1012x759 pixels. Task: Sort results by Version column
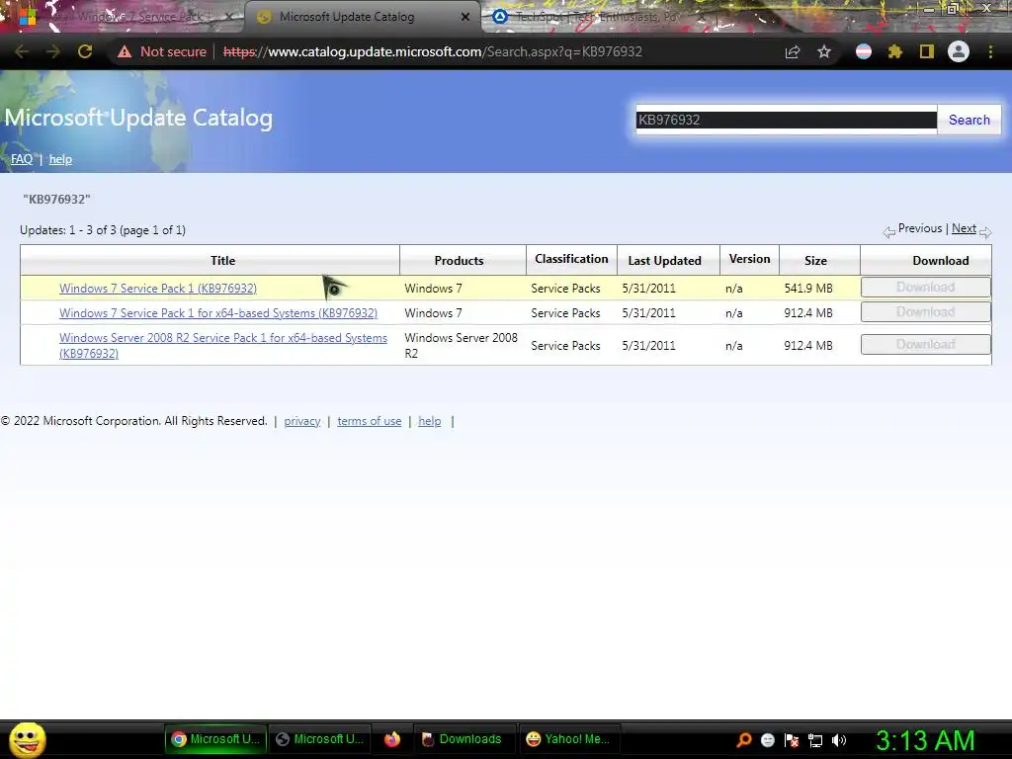pyautogui.click(x=749, y=259)
